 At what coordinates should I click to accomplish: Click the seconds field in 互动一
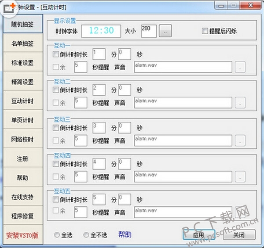[x=125, y=54]
